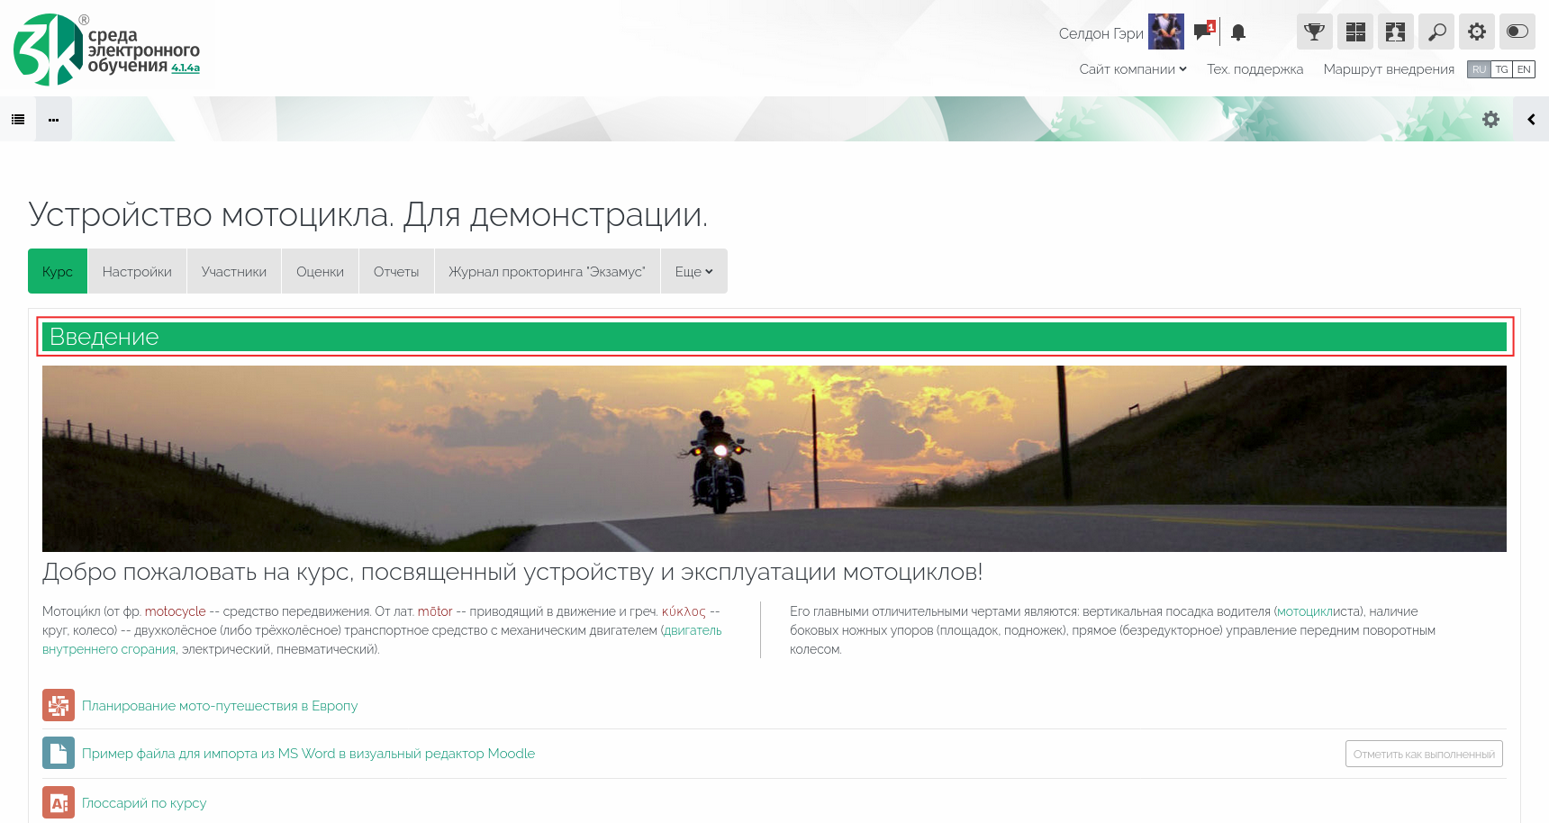Open course settings gear in banner

[x=1490, y=119]
